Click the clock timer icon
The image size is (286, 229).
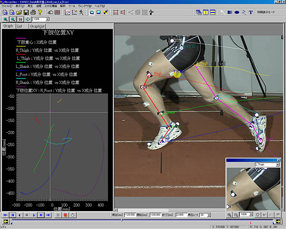[73, 215]
